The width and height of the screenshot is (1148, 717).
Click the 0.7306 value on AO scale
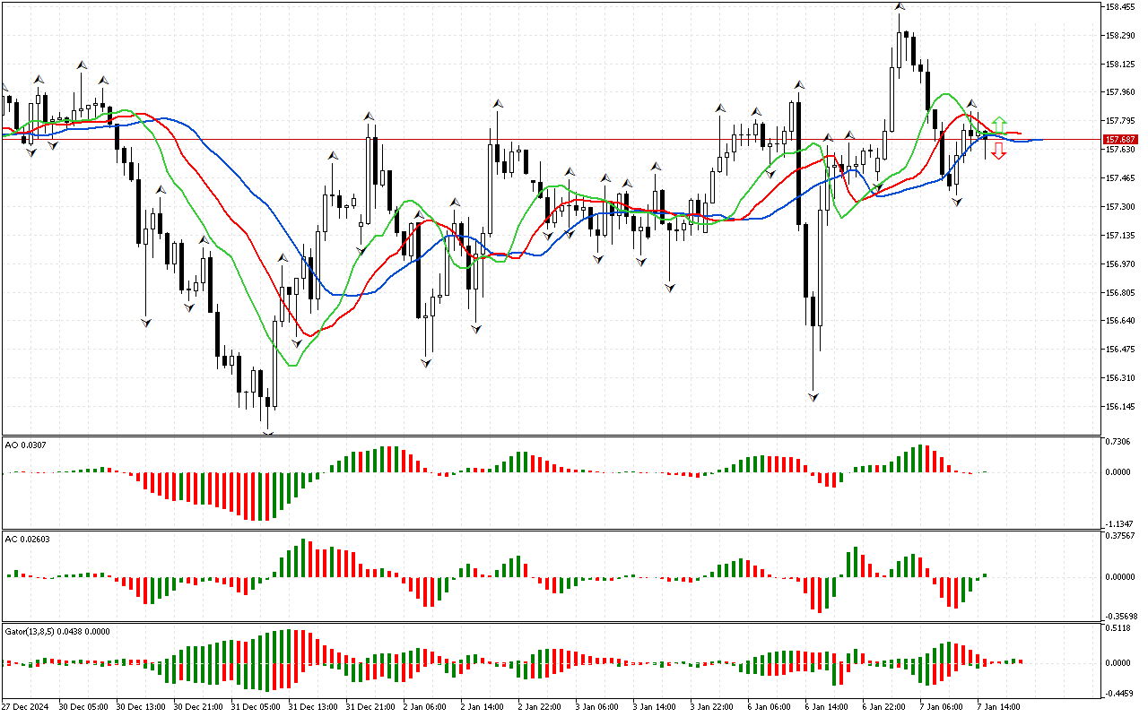1118,443
